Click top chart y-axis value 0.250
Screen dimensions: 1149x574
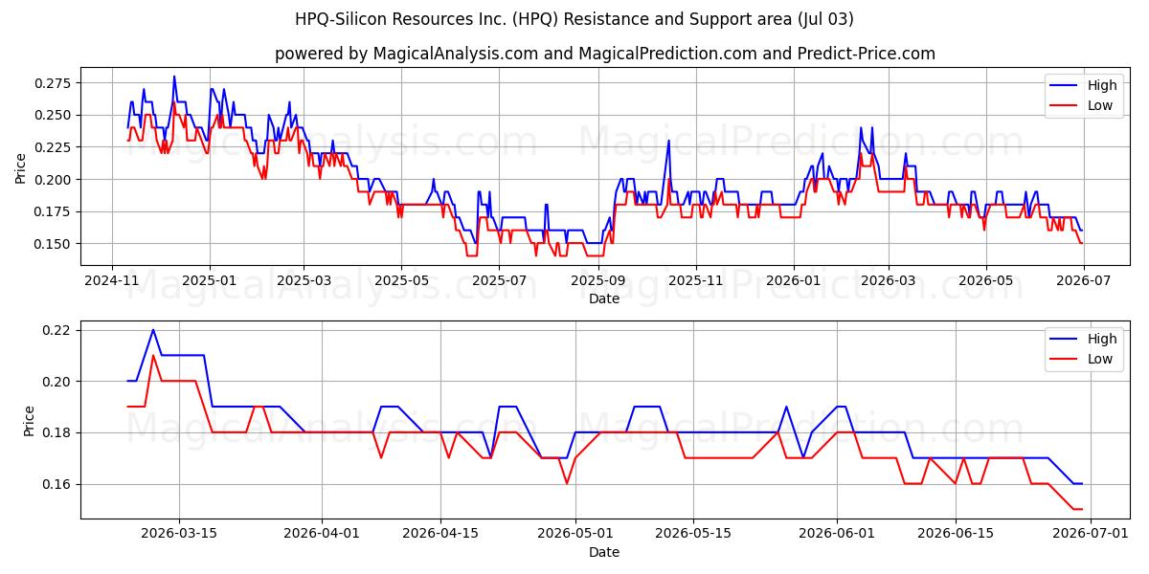coord(53,115)
